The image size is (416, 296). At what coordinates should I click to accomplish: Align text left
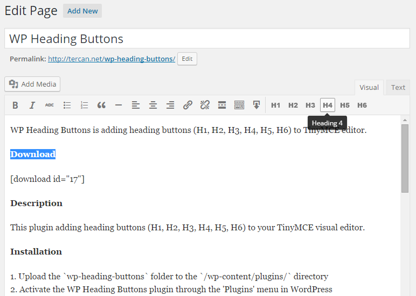[x=136, y=105]
